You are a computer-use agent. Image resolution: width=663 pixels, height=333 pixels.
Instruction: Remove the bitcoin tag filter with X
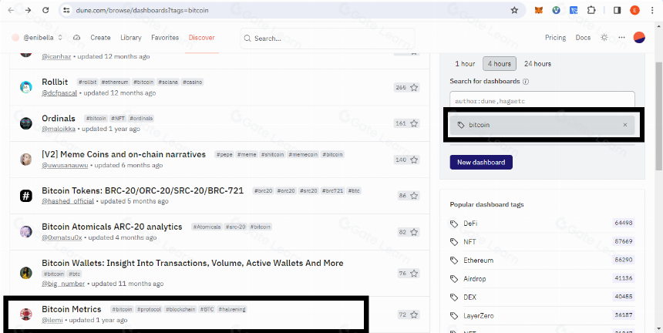(x=625, y=125)
